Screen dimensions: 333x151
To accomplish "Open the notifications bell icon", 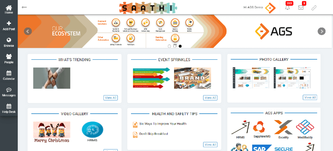I will (287, 8).
